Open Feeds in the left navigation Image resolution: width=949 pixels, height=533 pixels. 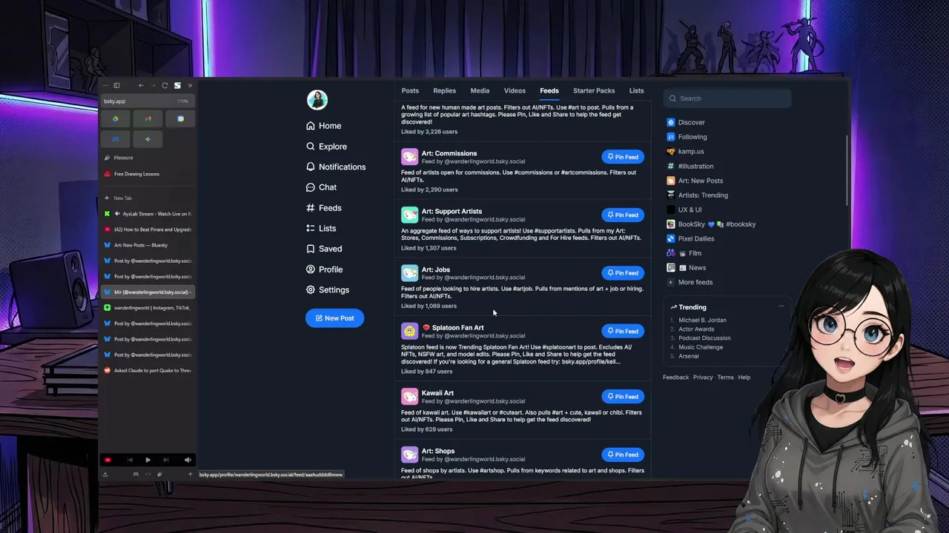click(324, 208)
